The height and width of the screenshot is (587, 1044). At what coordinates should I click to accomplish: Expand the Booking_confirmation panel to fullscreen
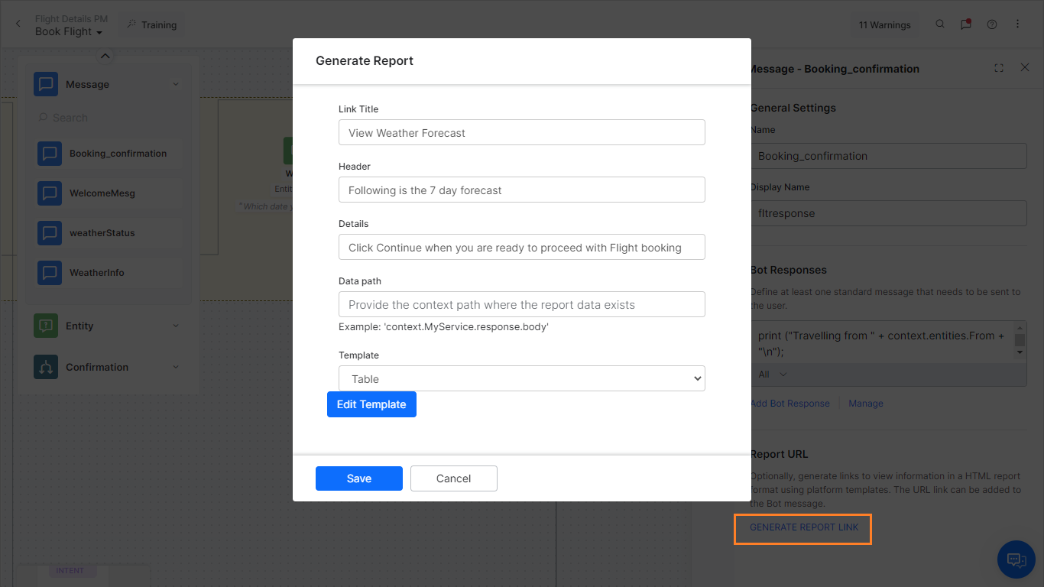point(998,68)
